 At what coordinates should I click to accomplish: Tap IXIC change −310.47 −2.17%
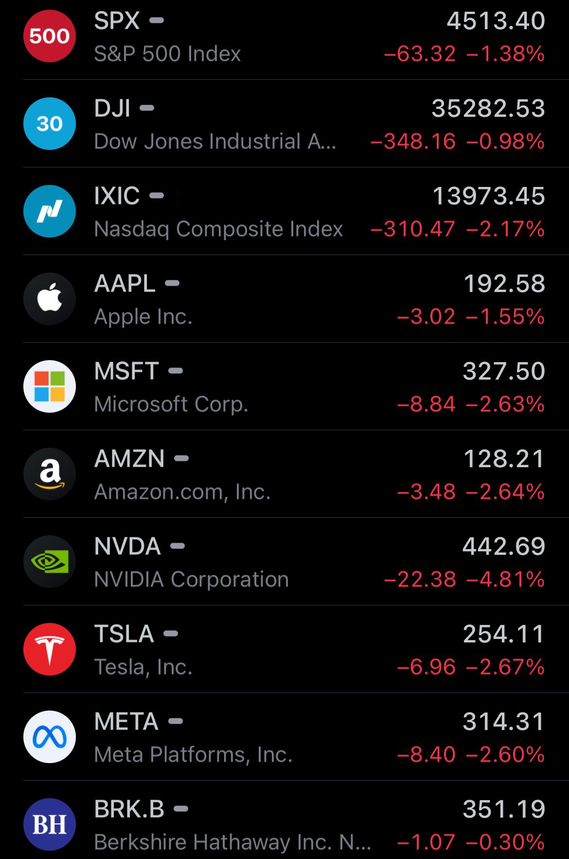point(458,229)
